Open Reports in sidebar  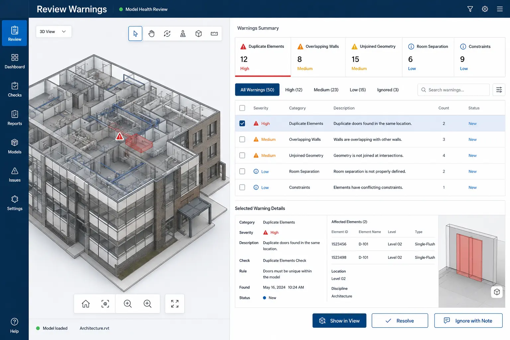15,118
